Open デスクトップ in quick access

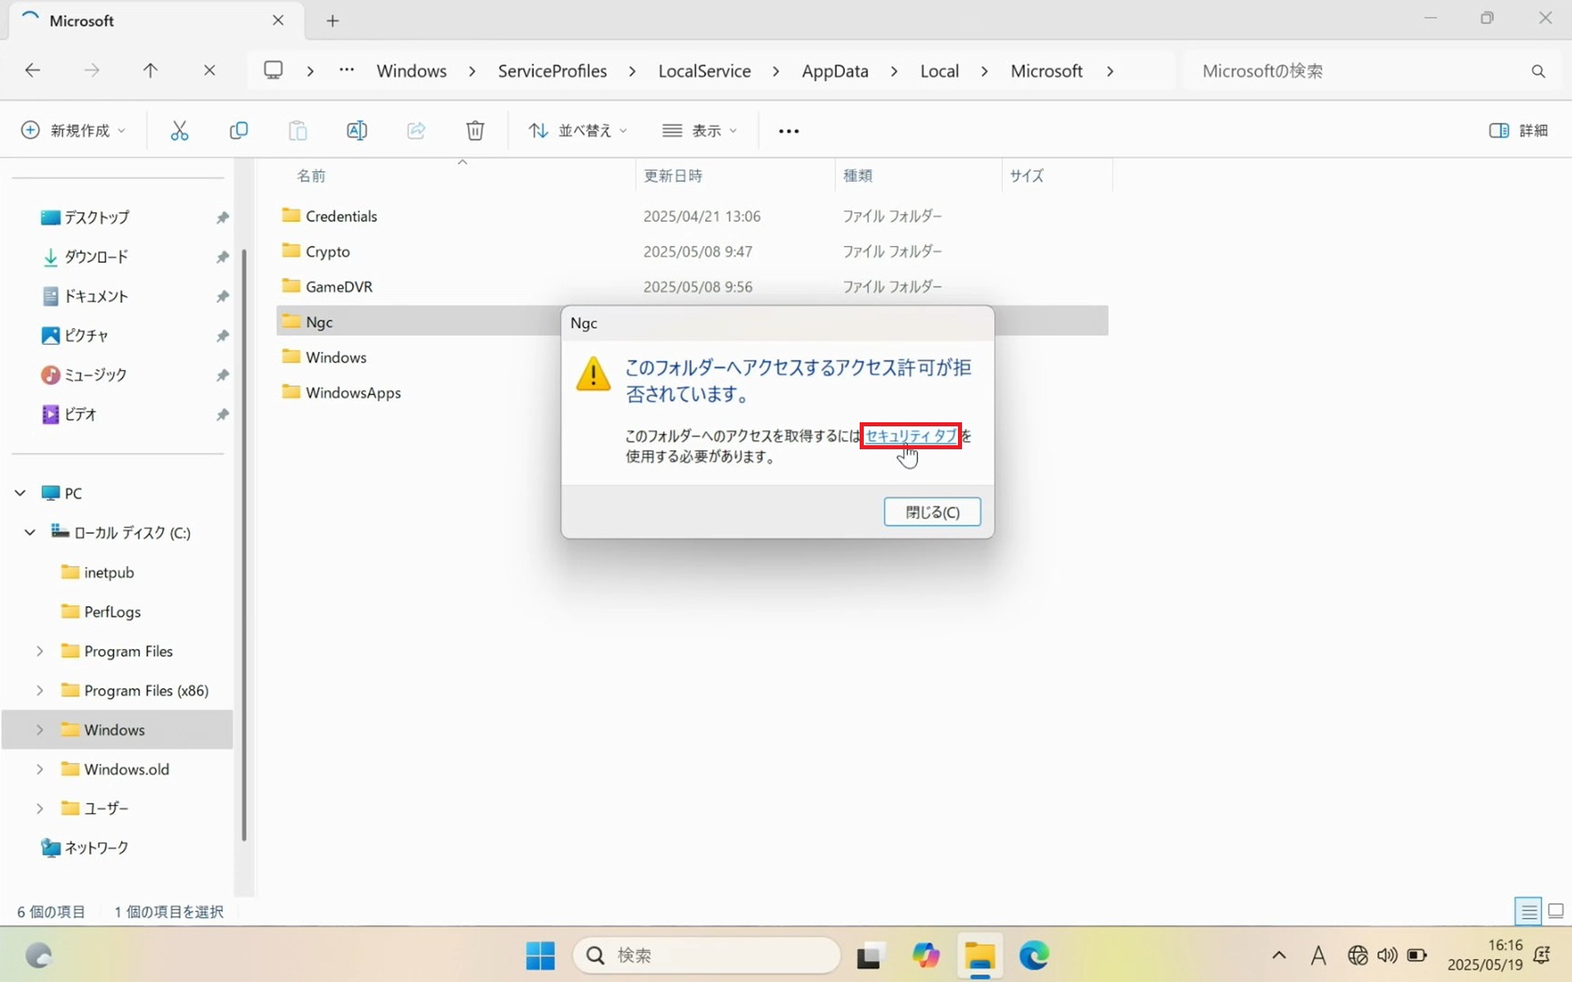tap(97, 218)
